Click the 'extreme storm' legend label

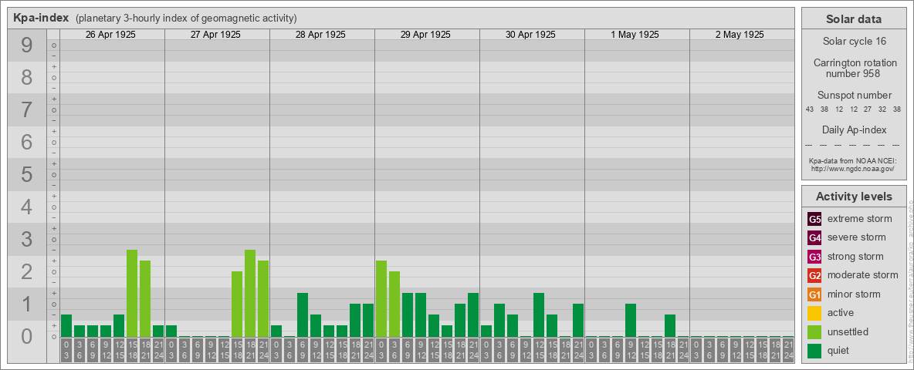[859, 220]
